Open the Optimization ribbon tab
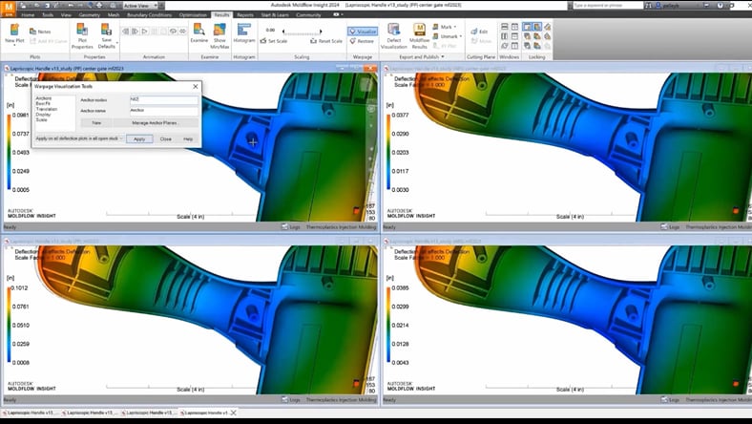752x424 pixels. point(193,15)
